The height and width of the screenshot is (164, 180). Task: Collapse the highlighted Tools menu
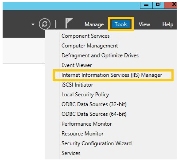[121, 24]
